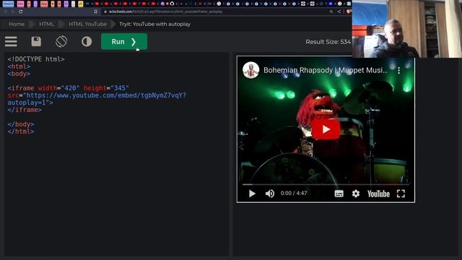Open the three-dot menu on video
The image size is (462, 260).
(x=398, y=71)
